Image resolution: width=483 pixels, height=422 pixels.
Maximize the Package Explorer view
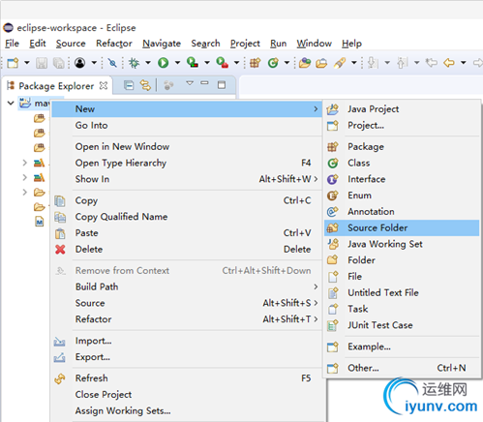222,85
